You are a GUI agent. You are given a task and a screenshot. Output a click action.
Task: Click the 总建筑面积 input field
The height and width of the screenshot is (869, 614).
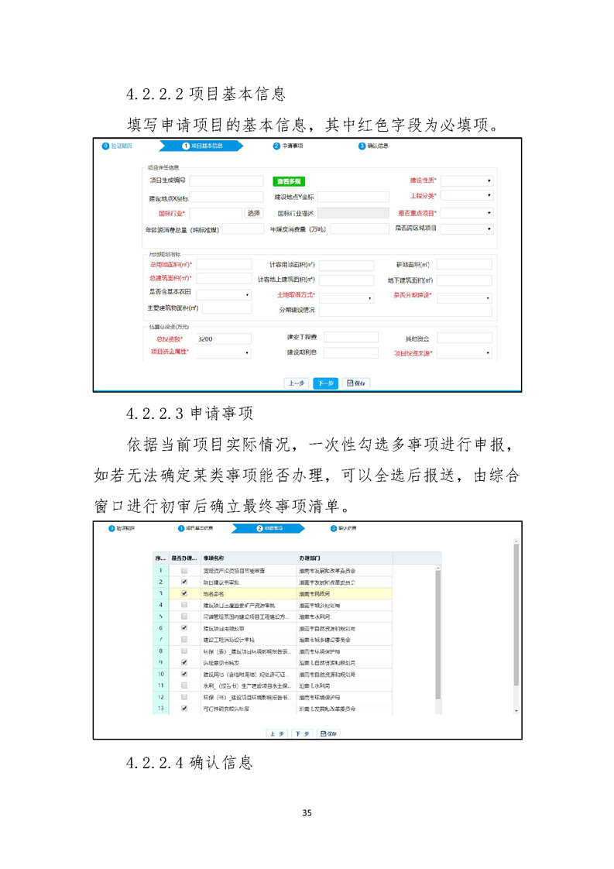(224, 278)
